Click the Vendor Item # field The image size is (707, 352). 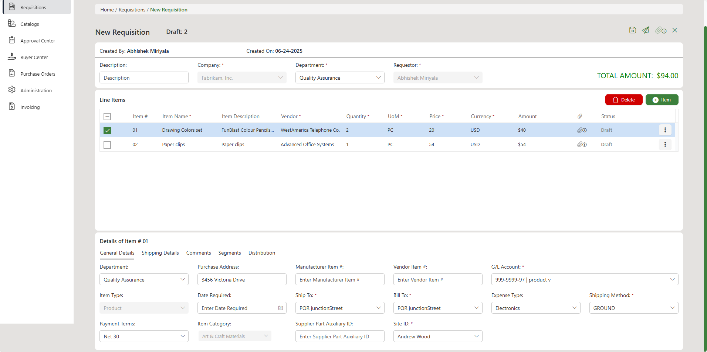pos(438,279)
